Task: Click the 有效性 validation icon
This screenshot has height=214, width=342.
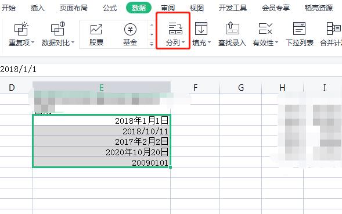Action: pos(265,28)
